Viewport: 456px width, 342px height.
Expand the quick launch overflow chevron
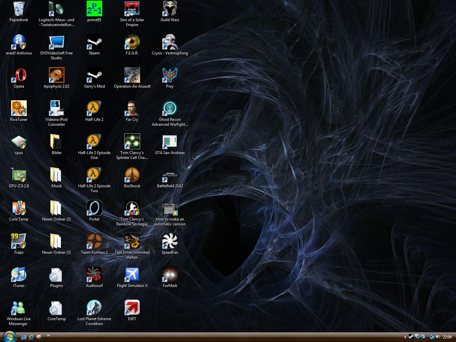click(x=49, y=335)
